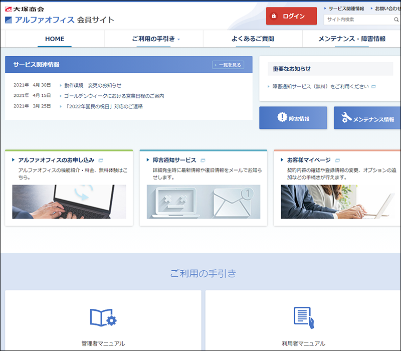Open the メンテナンス・障害情報 tab
The width and height of the screenshot is (401, 351).
352,39
